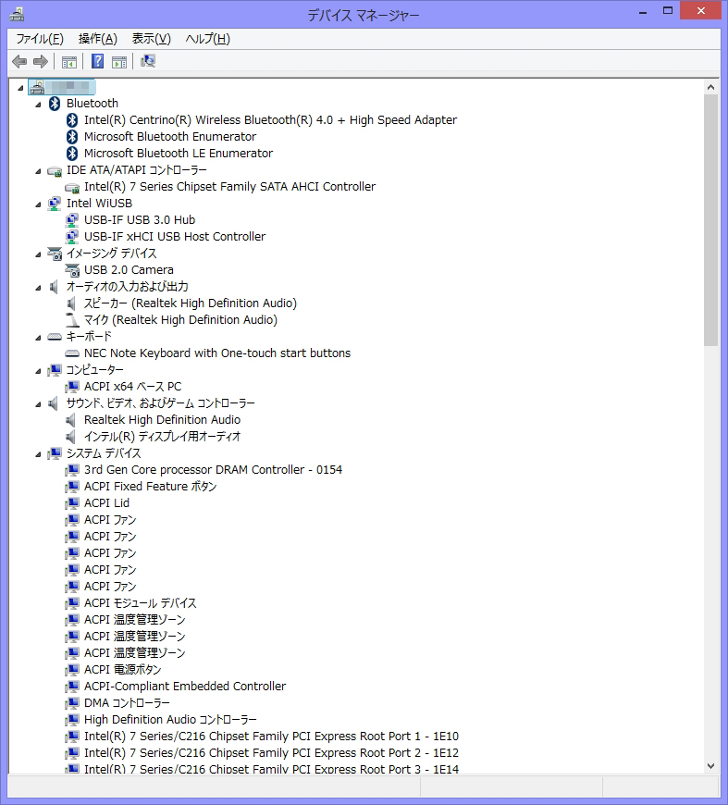The height and width of the screenshot is (805, 728).
Task: Click the マイク microphone device icon
Action: pyautogui.click(x=72, y=320)
